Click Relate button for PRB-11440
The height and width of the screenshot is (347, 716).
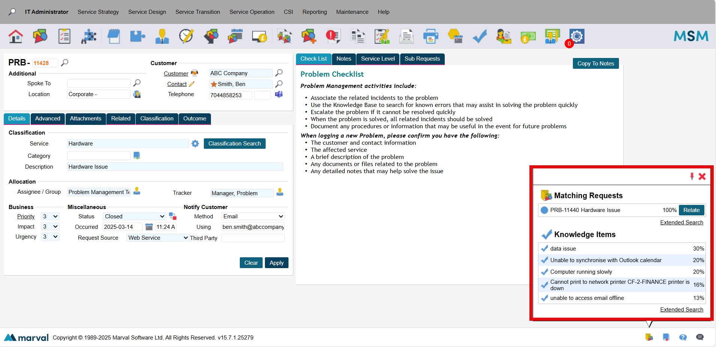(x=691, y=210)
